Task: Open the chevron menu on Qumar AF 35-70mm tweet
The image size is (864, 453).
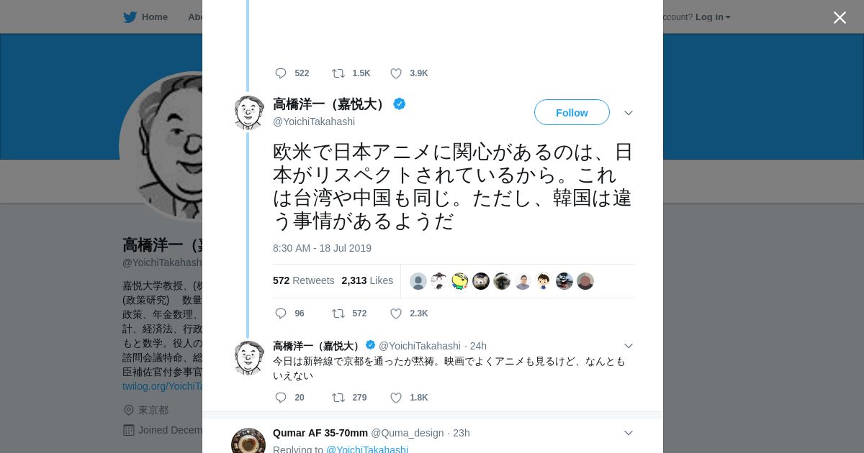Action: [629, 433]
